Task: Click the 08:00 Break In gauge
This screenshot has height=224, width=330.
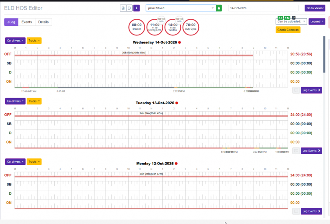Action: pos(137,27)
